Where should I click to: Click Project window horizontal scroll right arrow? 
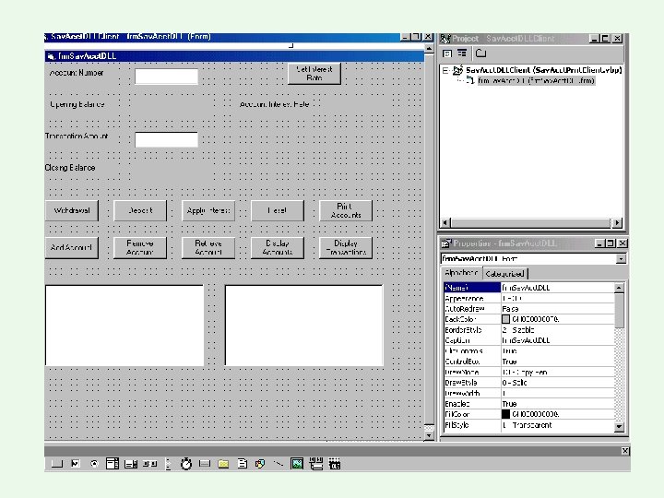(x=617, y=222)
